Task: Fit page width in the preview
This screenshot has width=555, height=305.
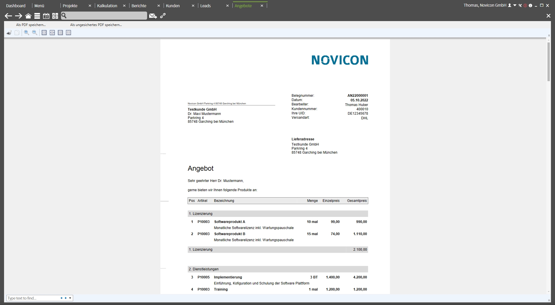Action: point(52,33)
